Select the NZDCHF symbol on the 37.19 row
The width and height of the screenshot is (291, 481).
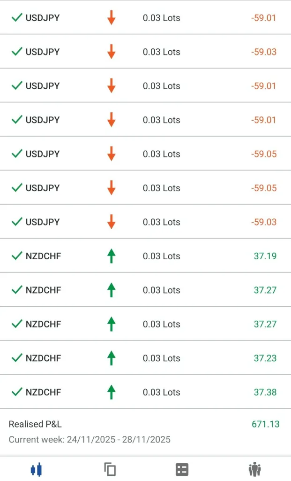[43, 256]
